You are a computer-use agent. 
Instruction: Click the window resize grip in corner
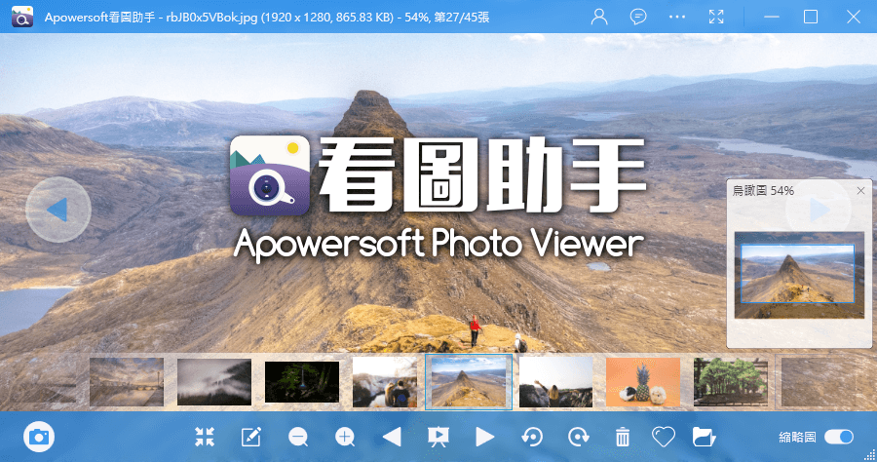[x=870, y=455]
